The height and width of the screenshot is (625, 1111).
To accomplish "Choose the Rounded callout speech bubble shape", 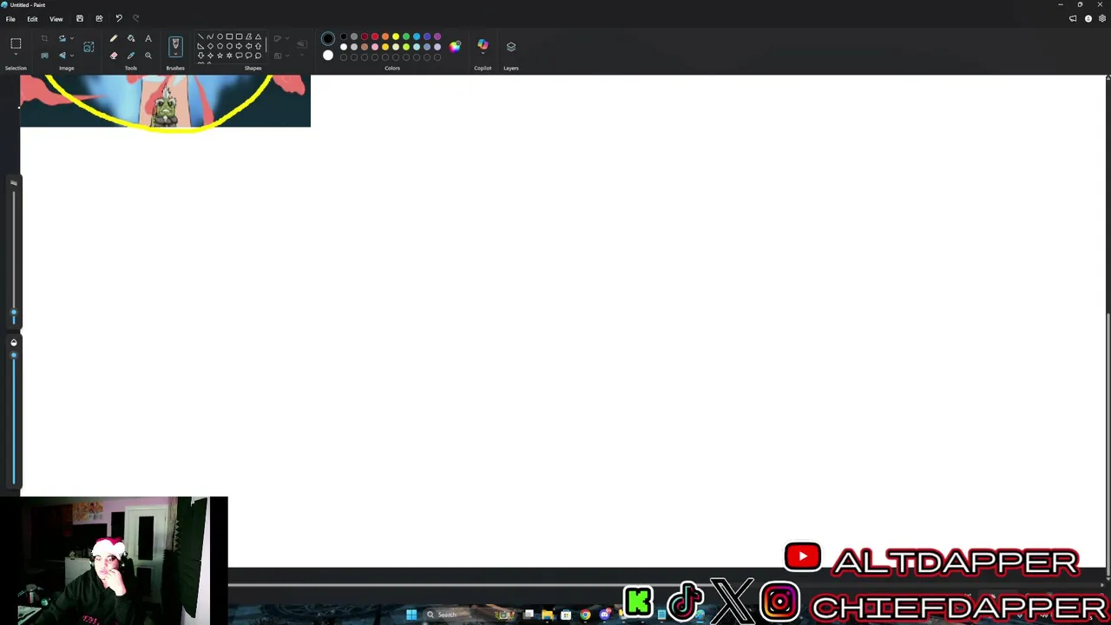I will [x=239, y=55].
